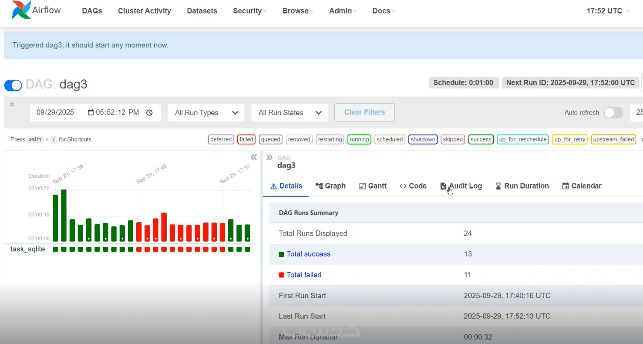The image size is (643, 344).
Task: Click the 00:00:16 duration axis label
Action: [x=39, y=215]
